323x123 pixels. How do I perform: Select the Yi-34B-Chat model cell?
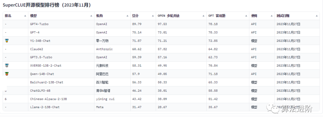click(x=61, y=41)
